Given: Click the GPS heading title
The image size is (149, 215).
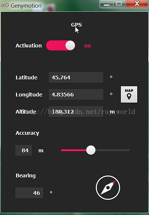Looking at the screenshot, I should [x=76, y=25].
